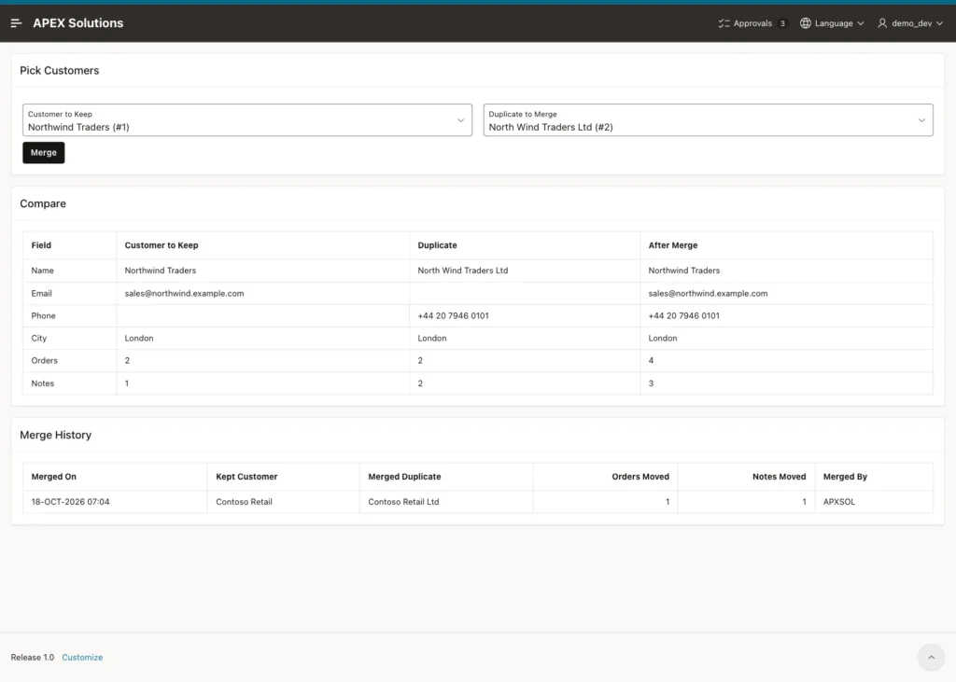The image size is (956, 682).
Task: Click the Approvals checklist icon
Action: click(x=724, y=23)
